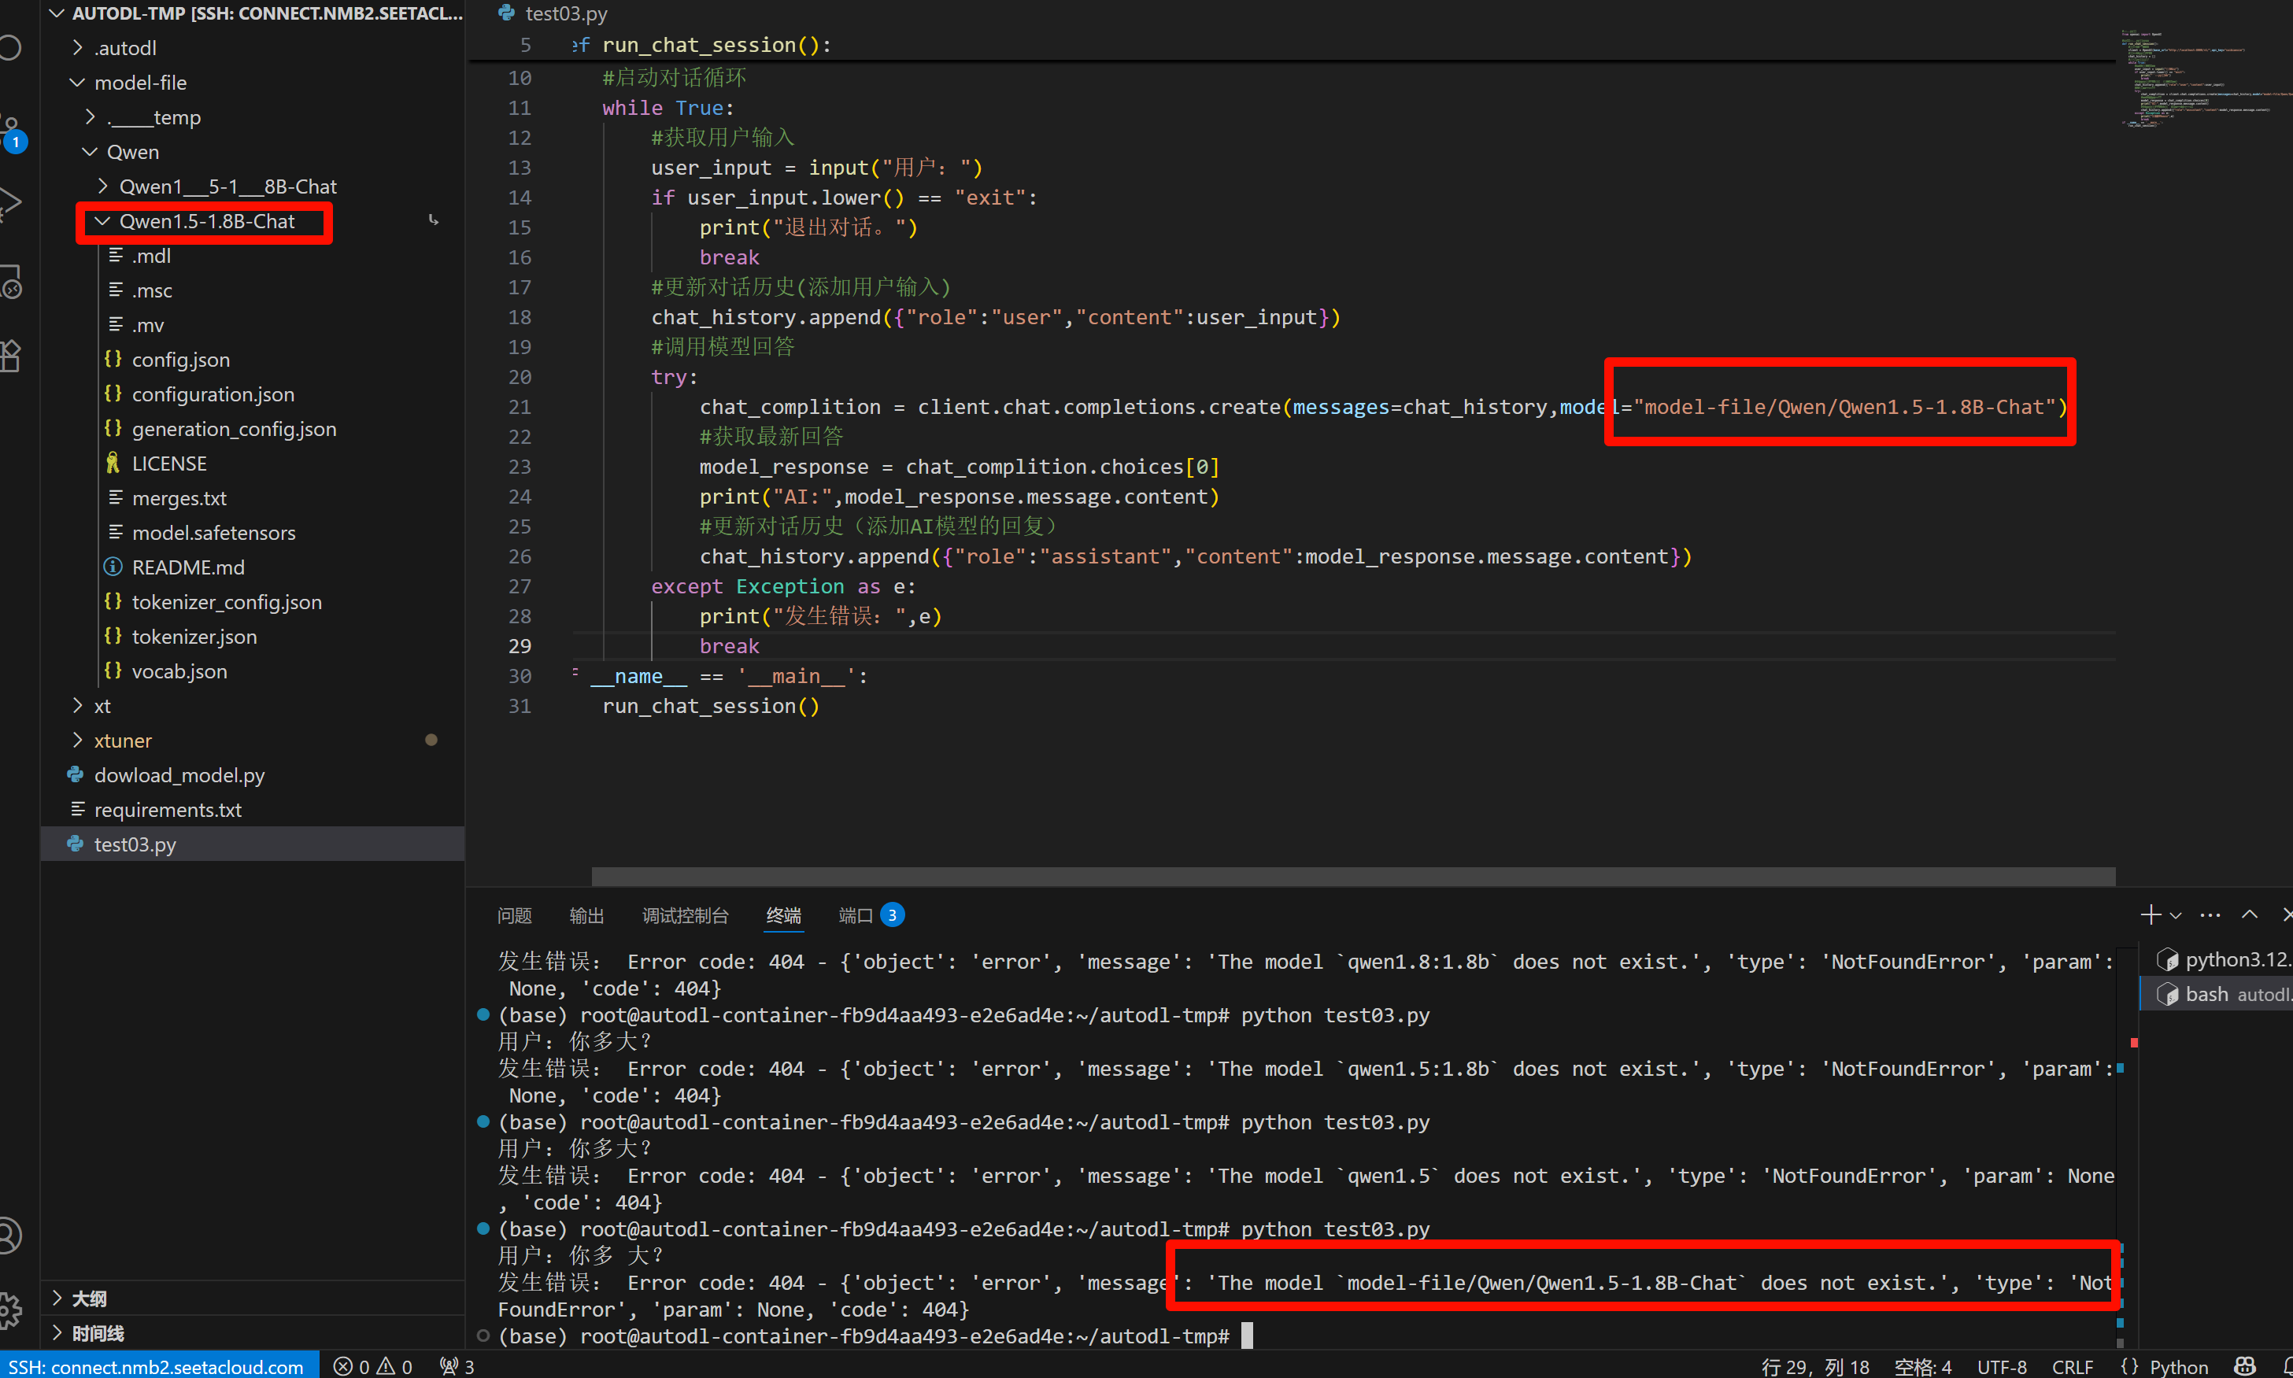The height and width of the screenshot is (1378, 2293).
Task: Open tokenizer.json
Action: (253, 636)
